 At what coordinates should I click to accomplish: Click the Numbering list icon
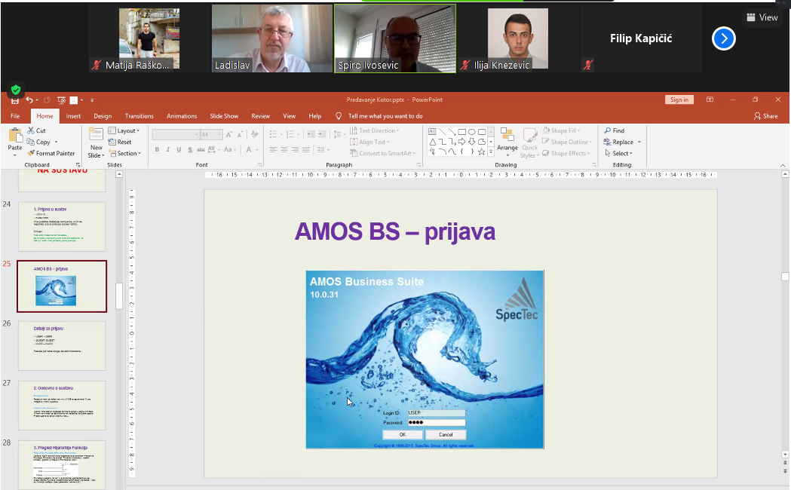click(x=290, y=134)
